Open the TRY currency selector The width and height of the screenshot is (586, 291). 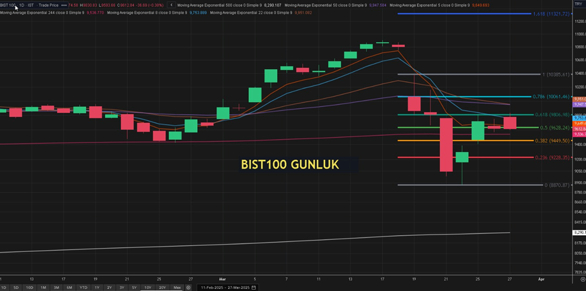pyautogui.click(x=578, y=4)
